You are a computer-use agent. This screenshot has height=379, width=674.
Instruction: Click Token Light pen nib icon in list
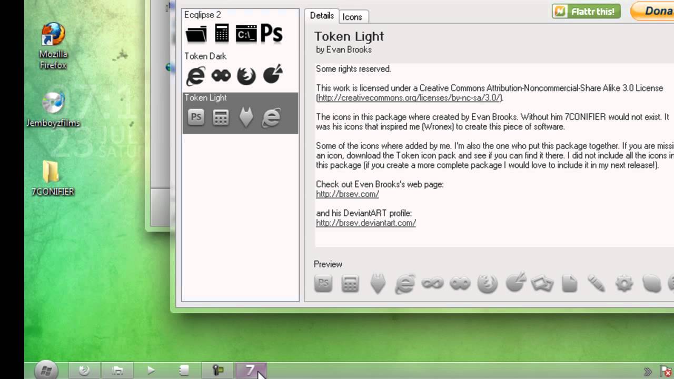(246, 117)
